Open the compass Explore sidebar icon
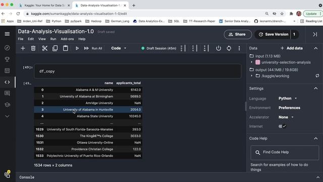The image size is (323, 182). pos(7,48)
